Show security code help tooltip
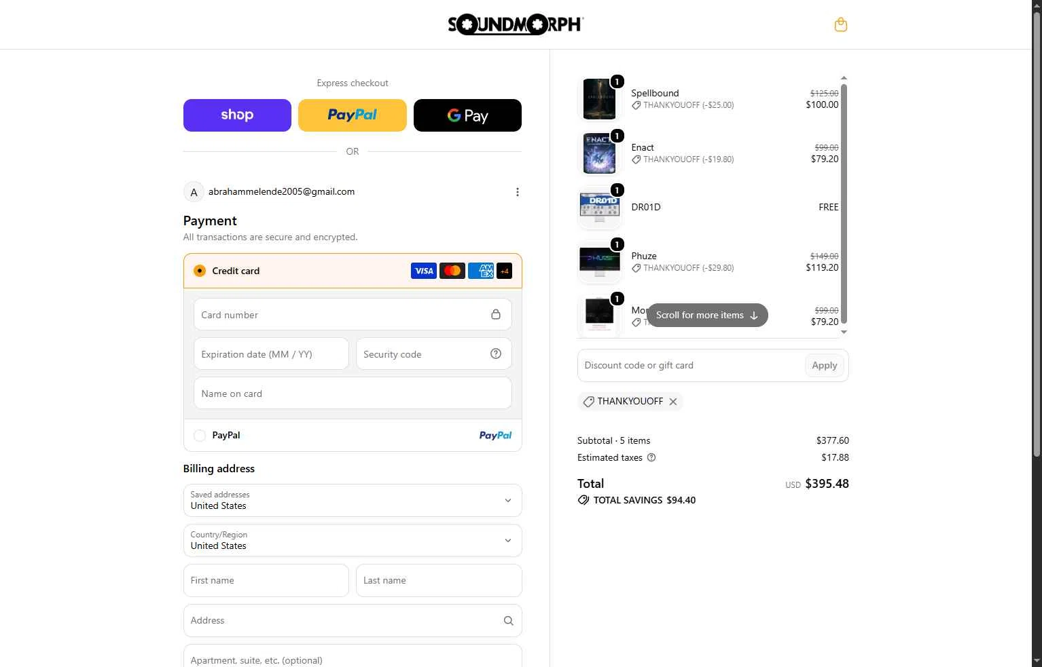Screen dimensions: 1042x667 [496, 354]
